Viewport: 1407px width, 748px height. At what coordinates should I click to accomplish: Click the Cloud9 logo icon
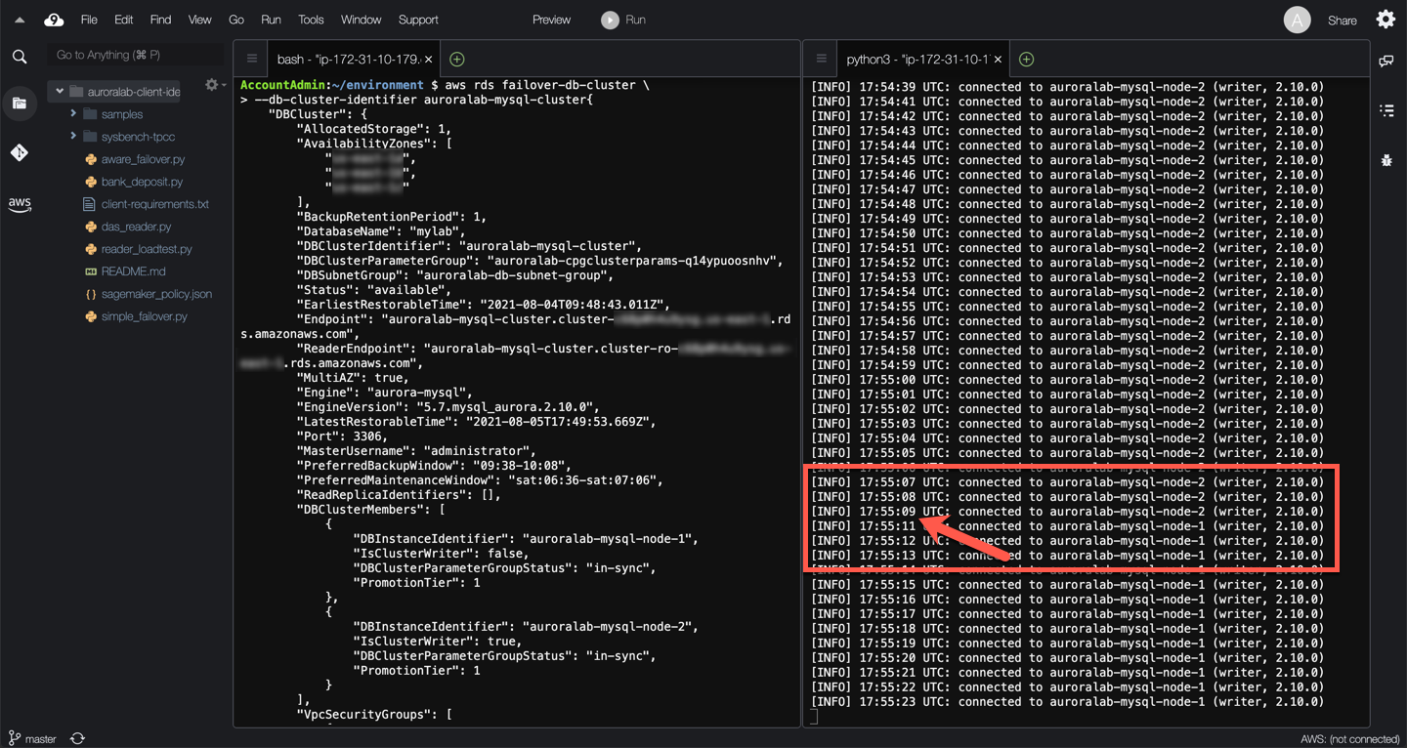coord(54,20)
